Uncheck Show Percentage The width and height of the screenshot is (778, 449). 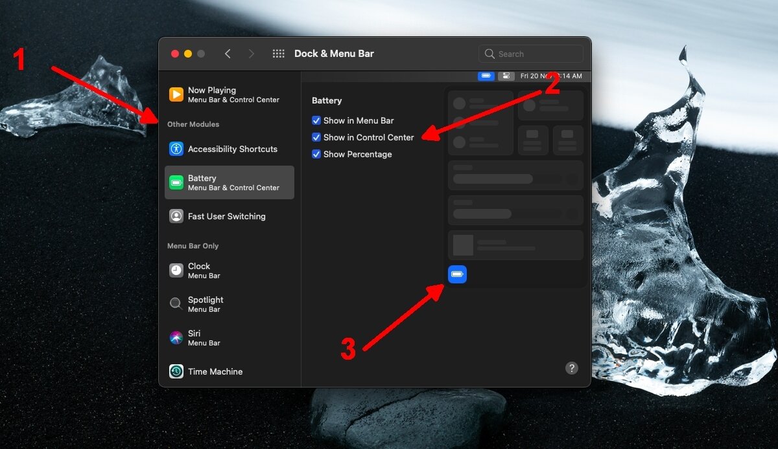click(316, 154)
